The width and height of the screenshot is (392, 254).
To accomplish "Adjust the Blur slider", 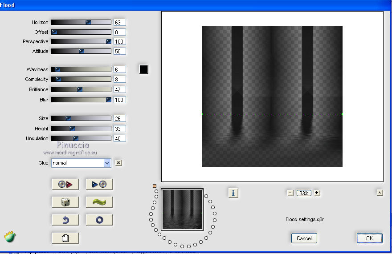I will (x=81, y=100).
